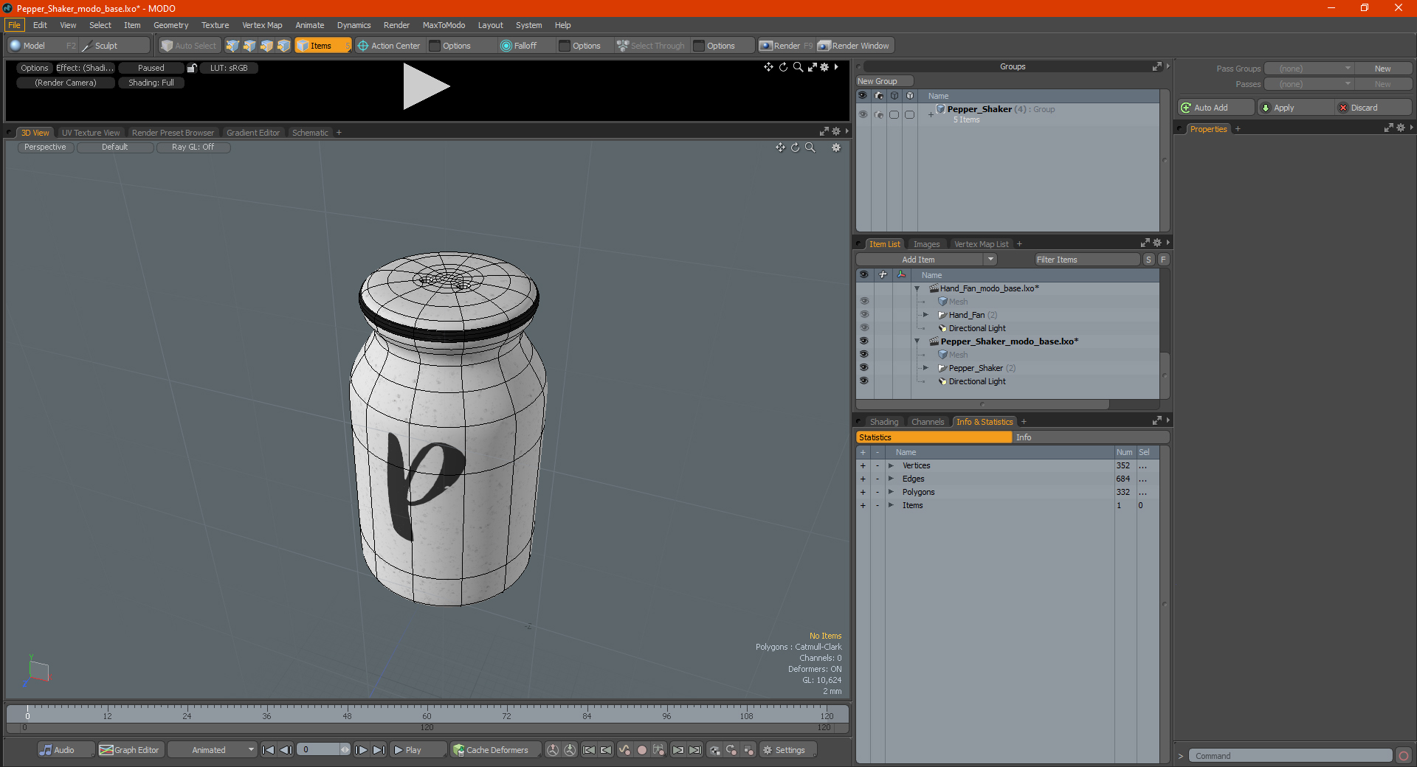Viewport: 1417px width, 767px height.
Task: Collapse the Hand_Fan_modo_base.lxo scene tree
Action: pos(917,288)
